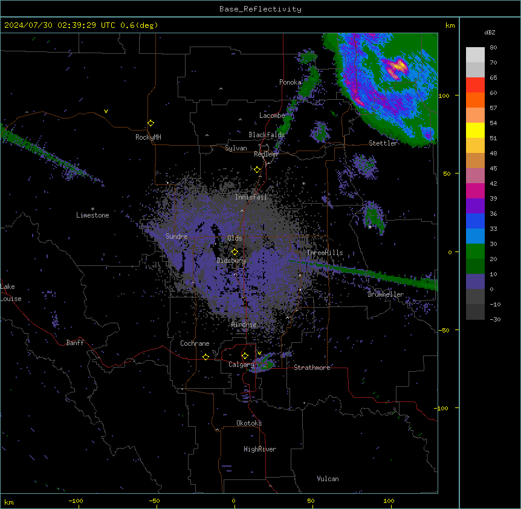The width and height of the screenshot is (521, 509).
Task: Click the Base_Reflectivity title
Action: tap(260, 9)
